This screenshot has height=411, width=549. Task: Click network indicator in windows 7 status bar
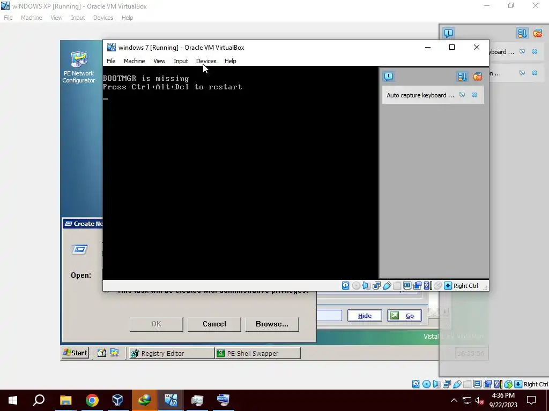(377, 286)
